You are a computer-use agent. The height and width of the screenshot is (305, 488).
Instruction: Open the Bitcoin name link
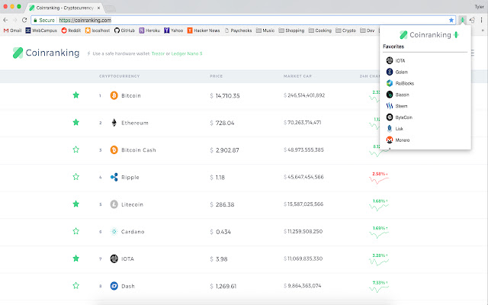[131, 95]
